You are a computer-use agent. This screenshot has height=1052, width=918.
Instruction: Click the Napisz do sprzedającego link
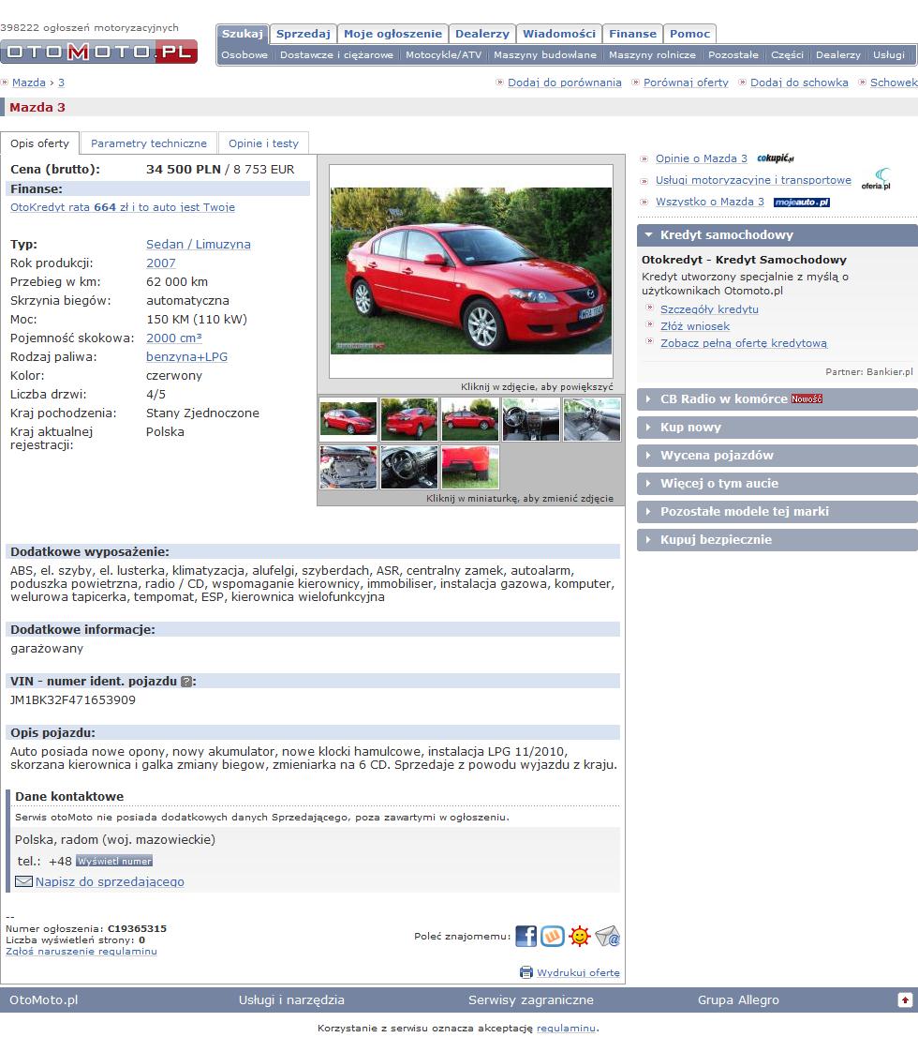110,882
